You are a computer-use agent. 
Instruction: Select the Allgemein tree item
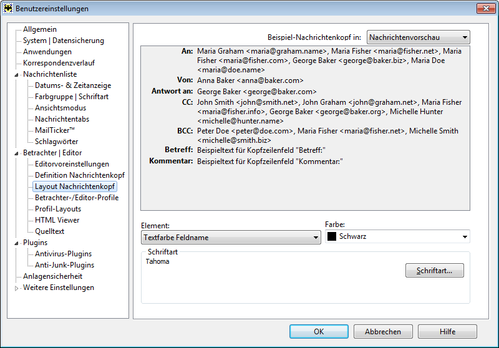(40, 29)
